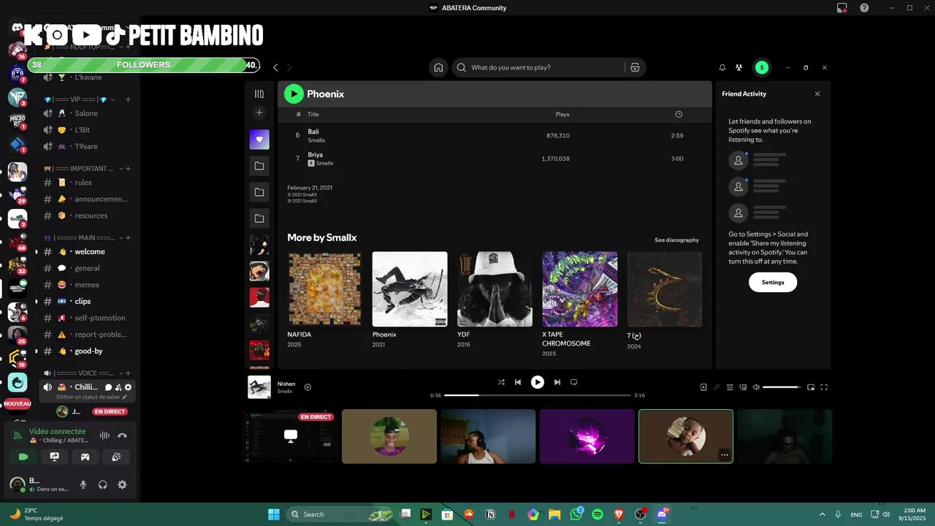Open WhatsApp from the taskbar
Screen dimensions: 935x526
click(576, 514)
